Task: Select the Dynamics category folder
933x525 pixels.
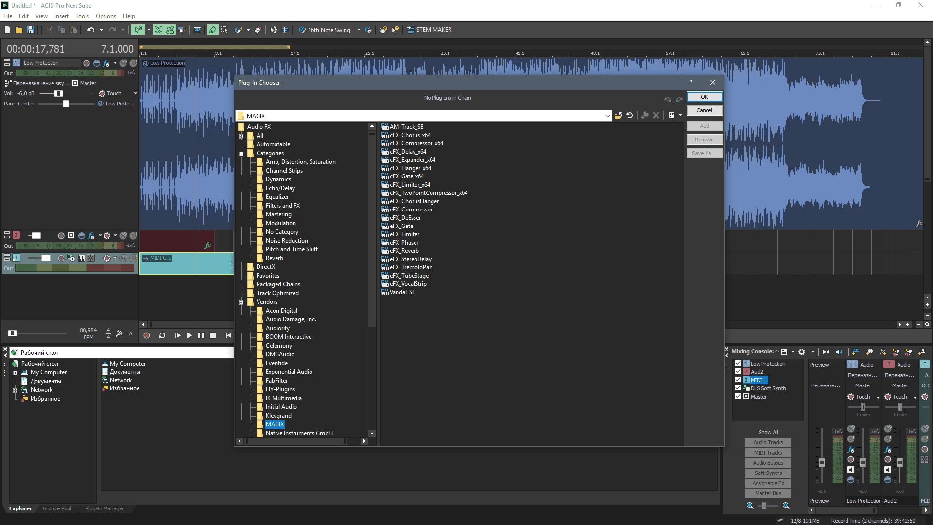Action: [278, 179]
